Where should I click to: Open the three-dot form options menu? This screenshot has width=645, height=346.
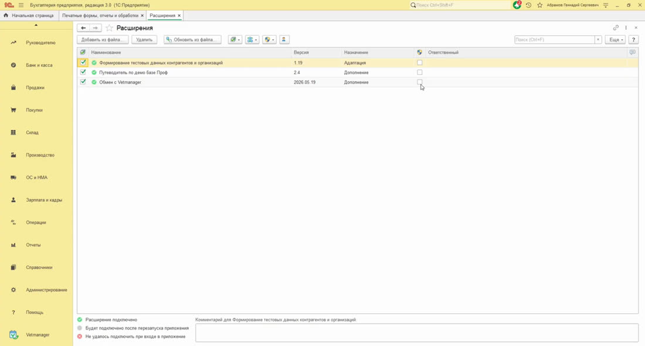point(626,28)
